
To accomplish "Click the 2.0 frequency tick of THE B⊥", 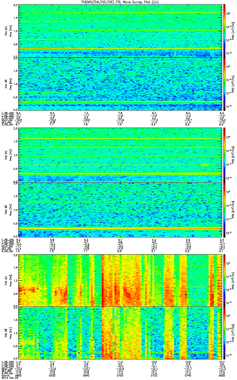I will tap(16, 255).
